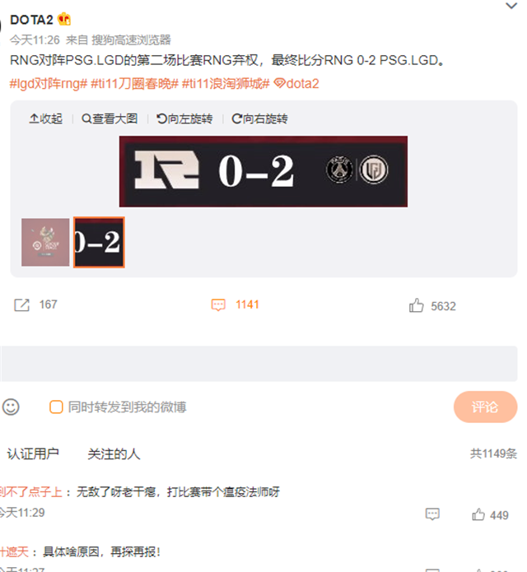Open the #ti11刀圈春晚# hashtag
The image size is (527, 572).
pos(134,84)
